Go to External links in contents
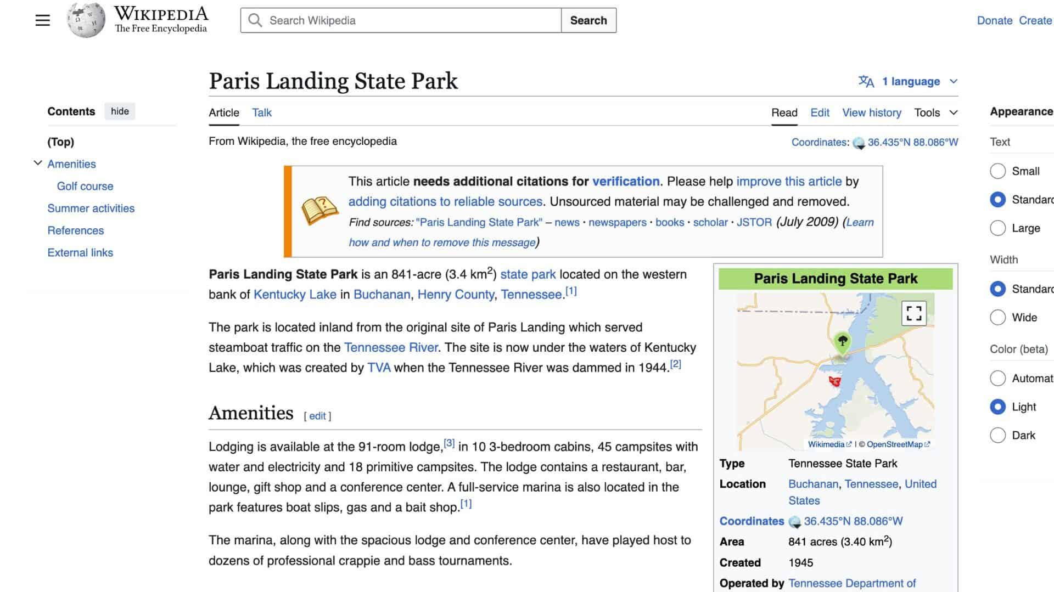Viewport: 1054px width, 592px height. point(80,253)
